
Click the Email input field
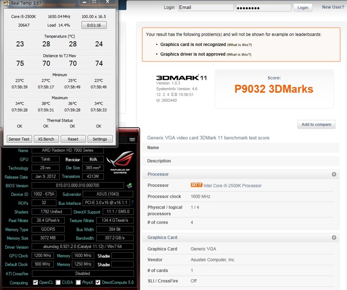point(206,7)
